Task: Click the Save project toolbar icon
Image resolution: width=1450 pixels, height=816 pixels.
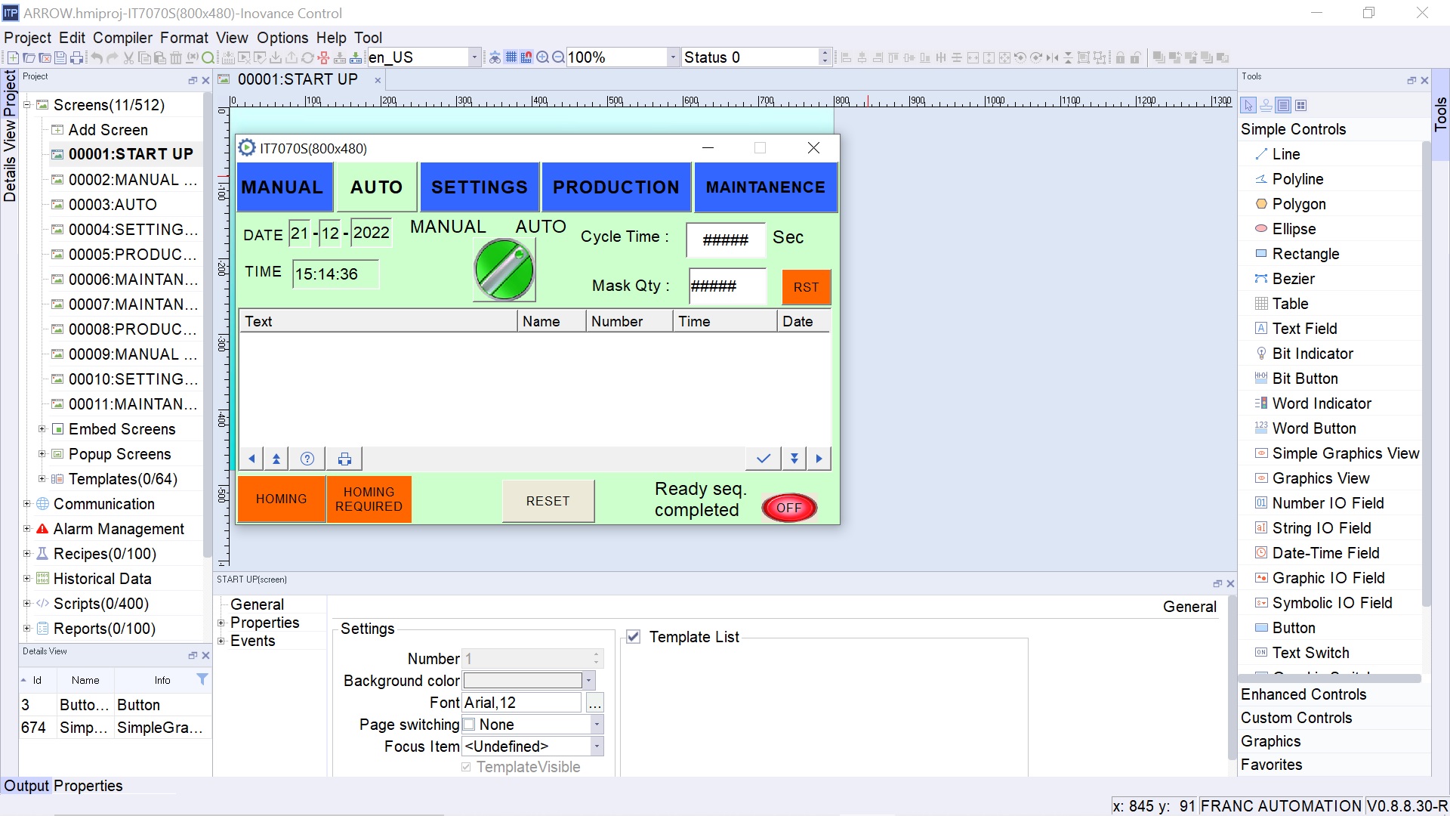Action: (60, 57)
